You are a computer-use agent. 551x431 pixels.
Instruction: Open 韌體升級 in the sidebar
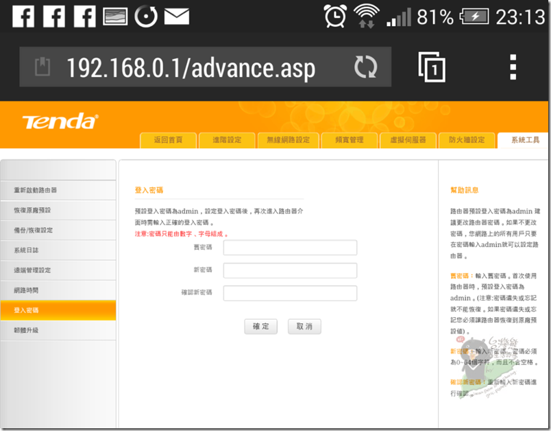tap(58, 331)
